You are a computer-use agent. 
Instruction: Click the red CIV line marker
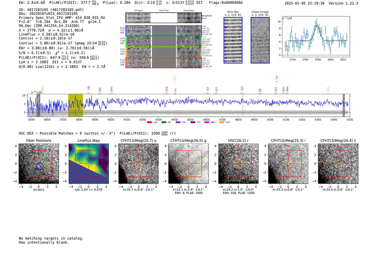[x=242, y=90]
